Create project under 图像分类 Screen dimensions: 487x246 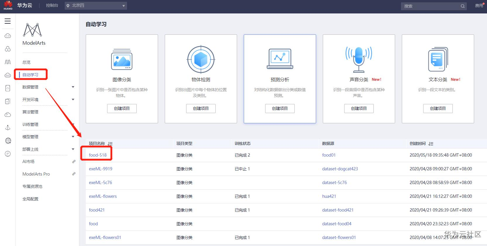122,108
